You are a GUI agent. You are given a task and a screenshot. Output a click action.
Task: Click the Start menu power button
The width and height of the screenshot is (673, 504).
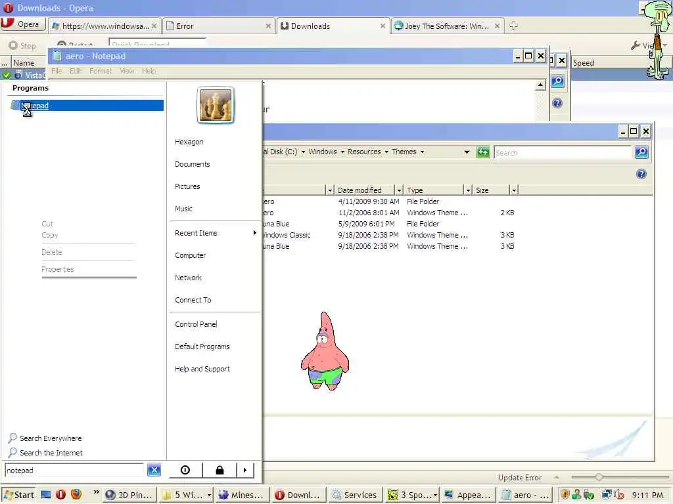[x=185, y=470]
